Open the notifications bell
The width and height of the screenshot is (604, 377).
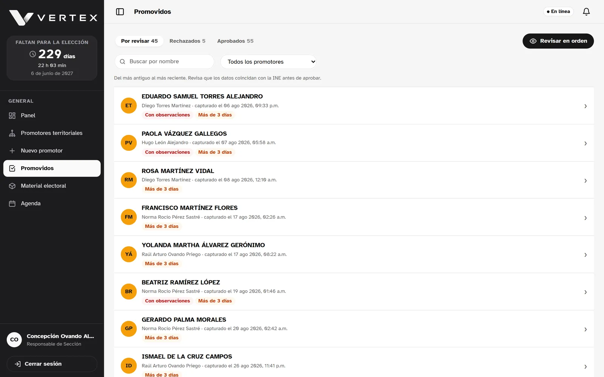(x=586, y=12)
